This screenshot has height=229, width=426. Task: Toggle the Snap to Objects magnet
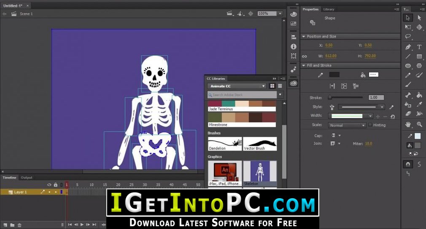[x=408, y=164]
